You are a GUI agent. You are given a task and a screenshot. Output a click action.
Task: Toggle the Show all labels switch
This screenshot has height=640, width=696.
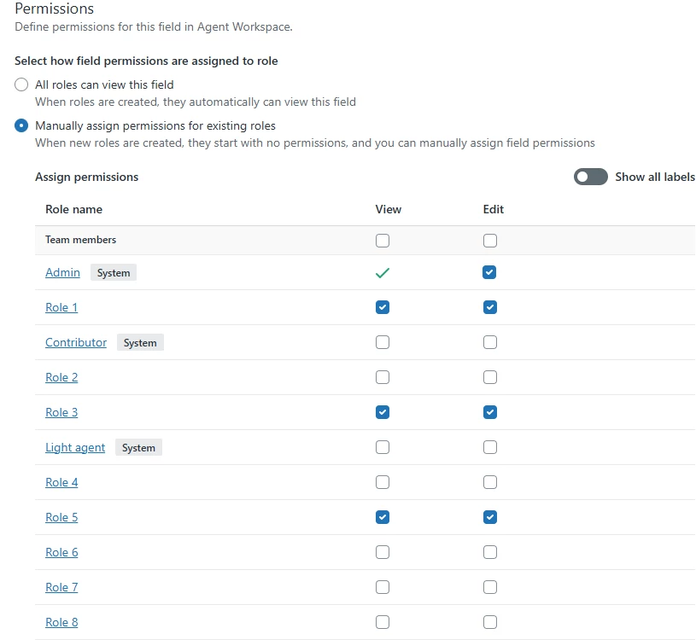click(x=590, y=177)
